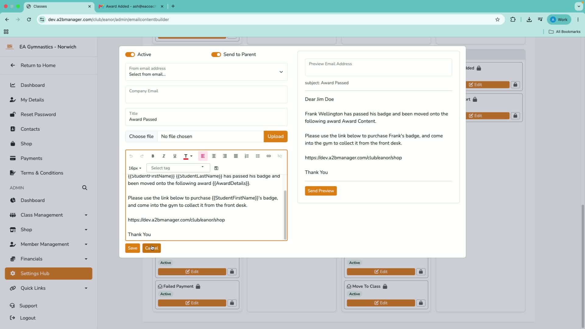The image size is (585, 329).
Task: Click the Save button
Action: 133,248
